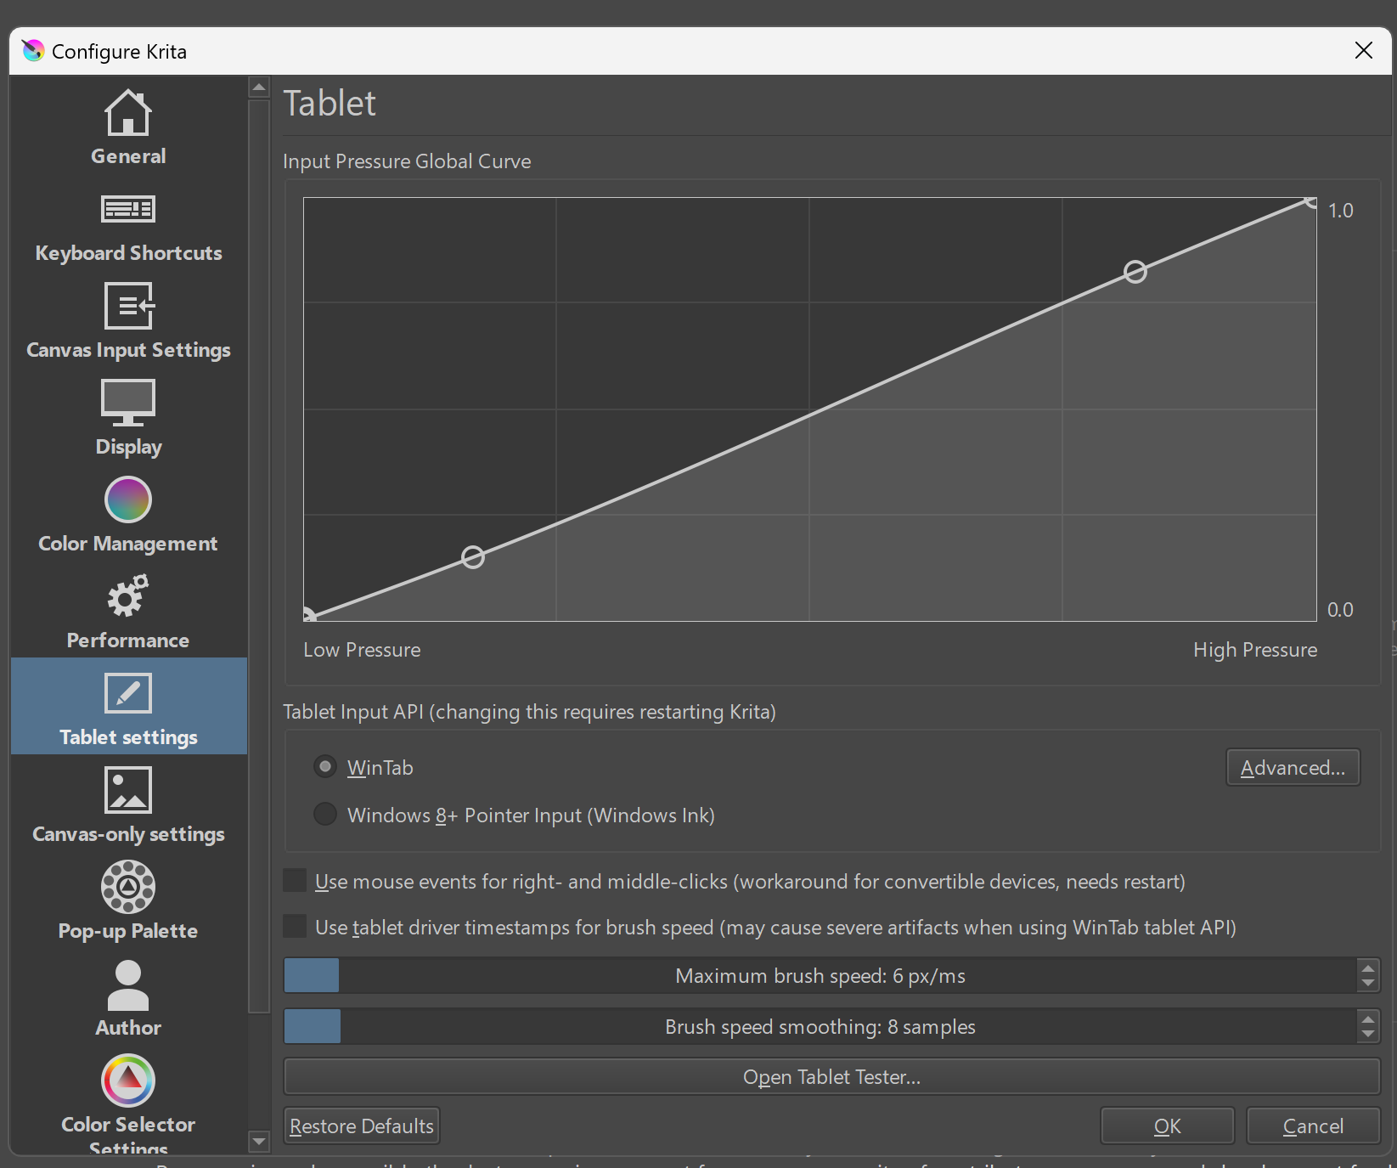Open the Color Selector Settings icon
The height and width of the screenshot is (1168, 1397).
pos(128,1081)
